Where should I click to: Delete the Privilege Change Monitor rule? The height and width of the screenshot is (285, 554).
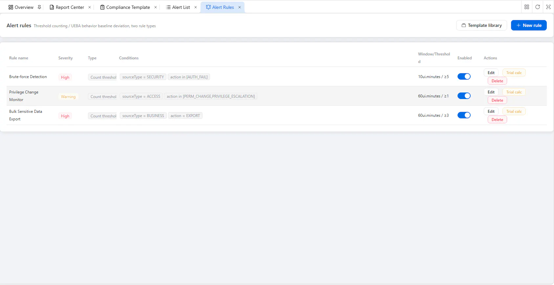[497, 100]
